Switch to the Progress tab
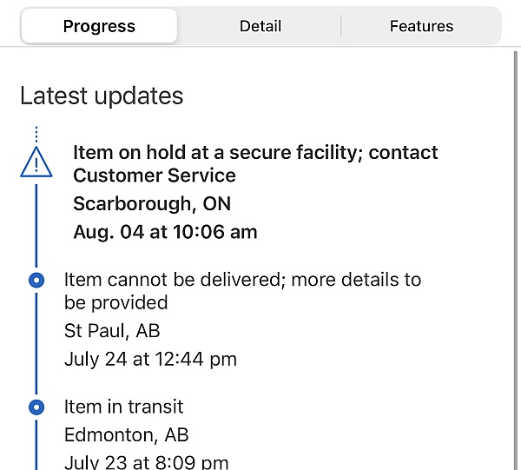The width and height of the screenshot is (521, 470). pyautogui.click(x=99, y=26)
